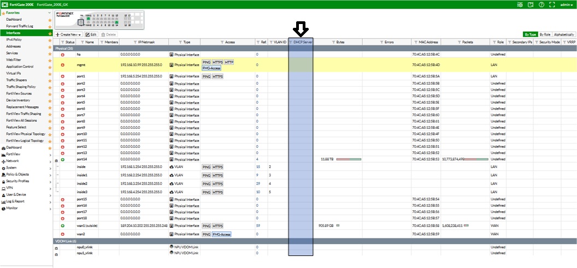Toggle favorite star for Feature Select

(x=50, y=127)
